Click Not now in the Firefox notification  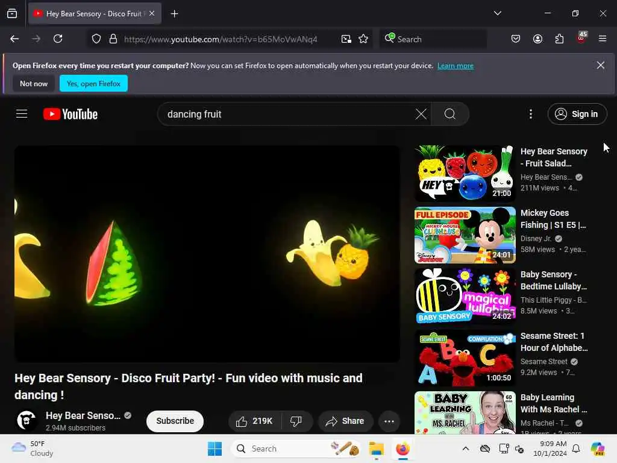34,83
